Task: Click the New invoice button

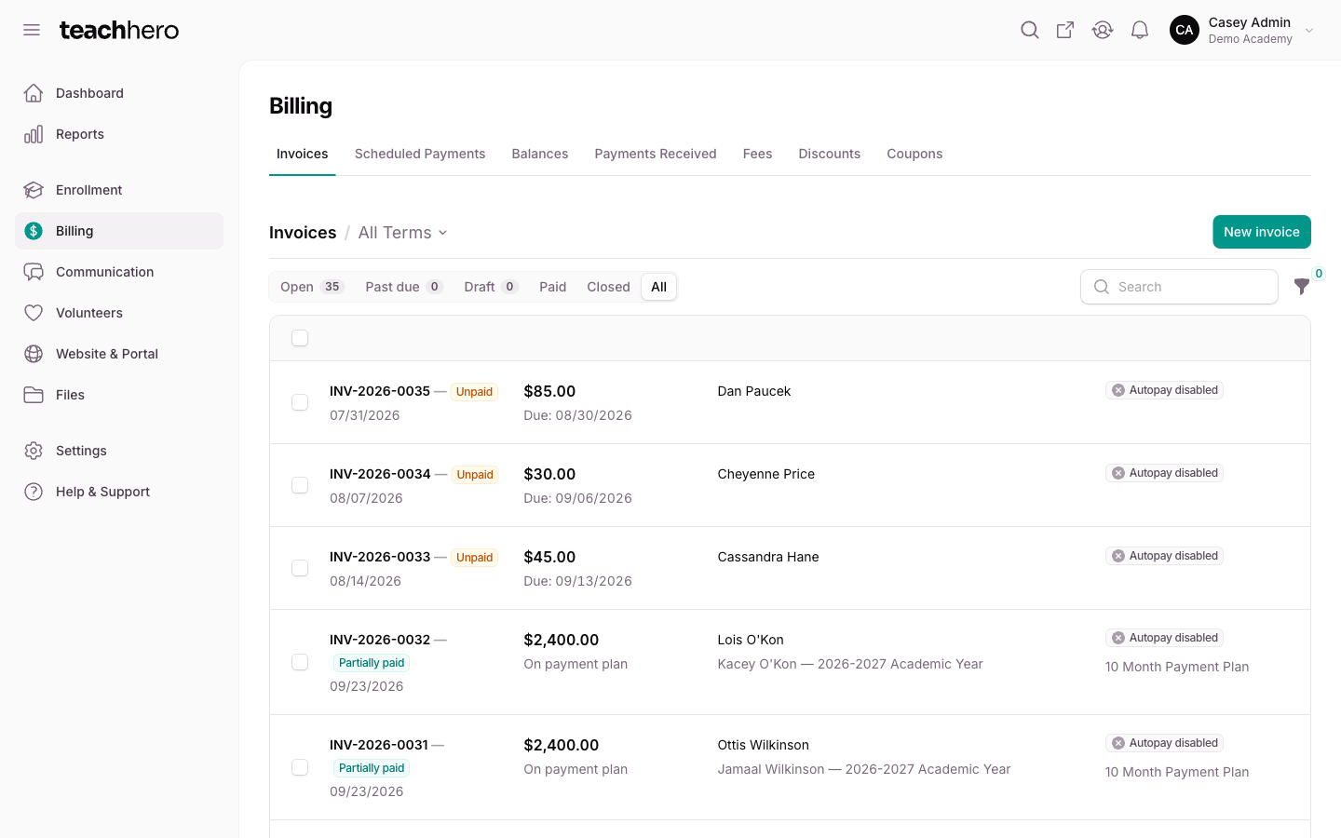Action: (x=1262, y=232)
